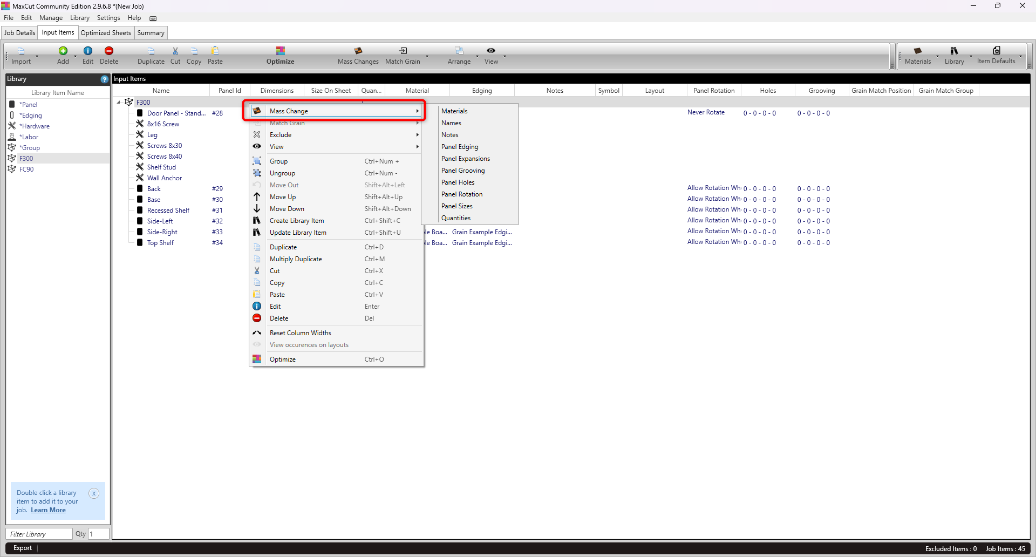Click the Library toolbar icon

click(x=955, y=51)
